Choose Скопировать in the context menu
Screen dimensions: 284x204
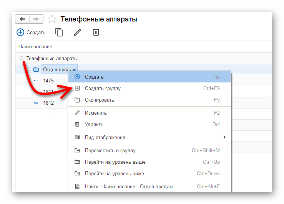pyautogui.click(x=149, y=100)
